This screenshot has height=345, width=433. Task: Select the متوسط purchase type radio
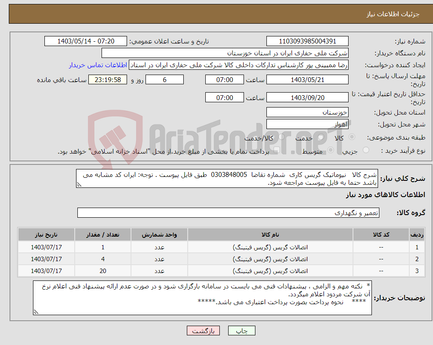(x=331, y=150)
